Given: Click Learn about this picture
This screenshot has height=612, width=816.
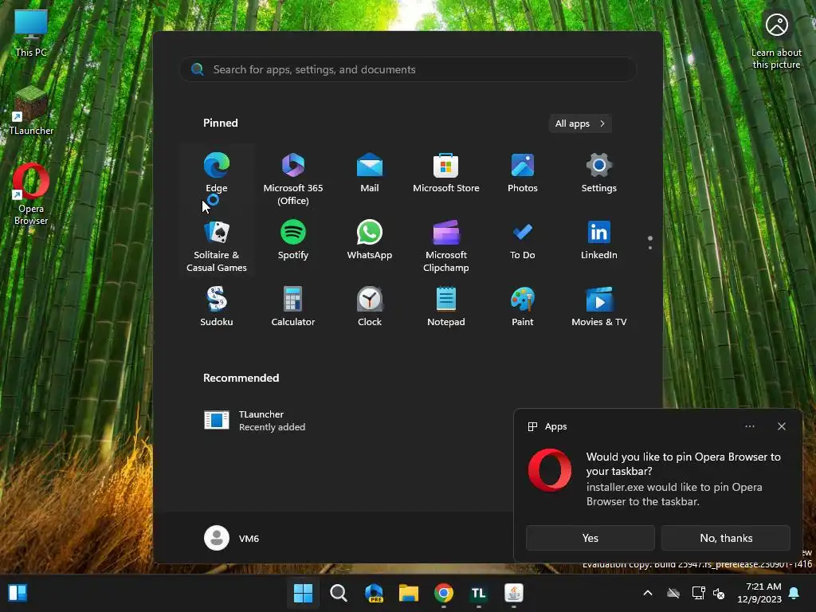Looking at the screenshot, I should pyautogui.click(x=776, y=40).
